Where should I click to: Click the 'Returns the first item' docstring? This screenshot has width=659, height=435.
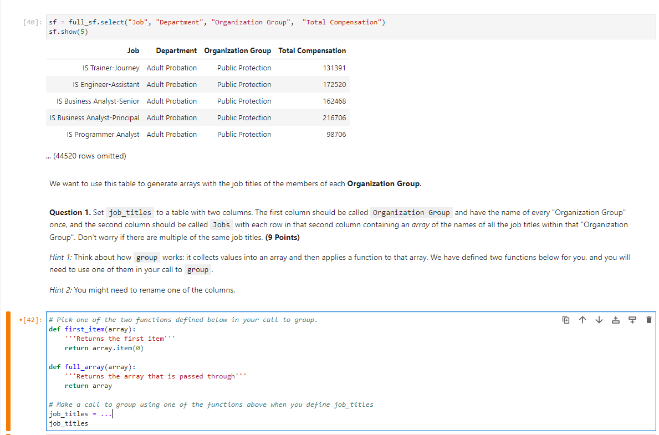[120, 339]
